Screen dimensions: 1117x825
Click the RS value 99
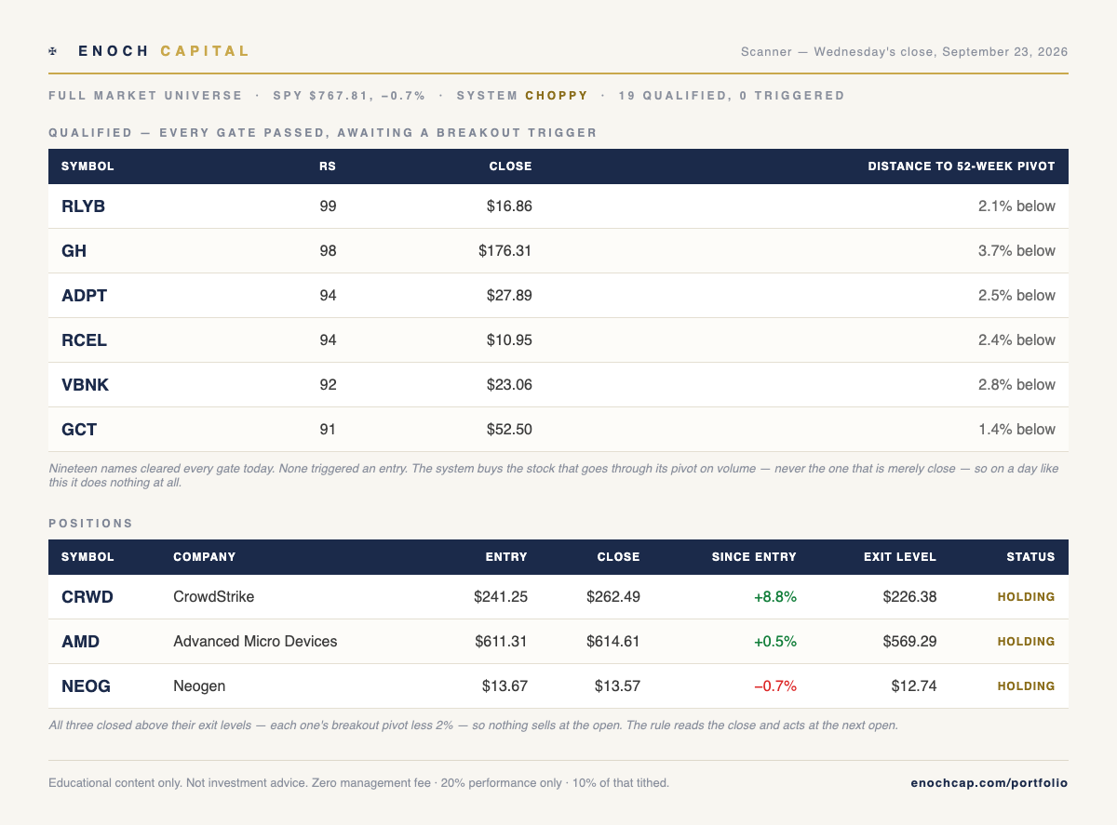(x=328, y=206)
